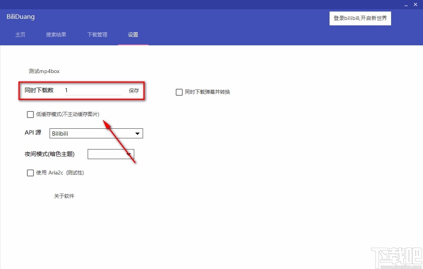The image size is (423, 269).
Task: Toggle the 使用 Aria2c (测试性) checkbox
Action: pos(30,173)
